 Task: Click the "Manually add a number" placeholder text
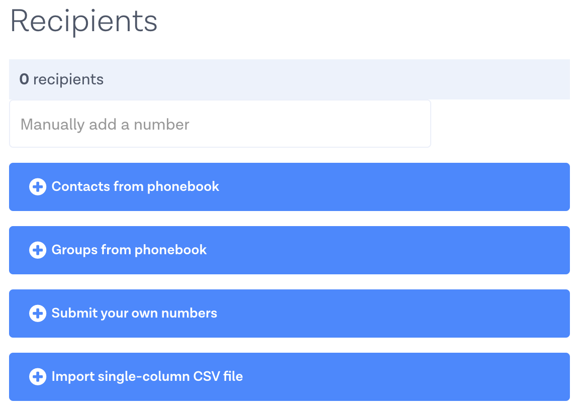[x=105, y=125]
